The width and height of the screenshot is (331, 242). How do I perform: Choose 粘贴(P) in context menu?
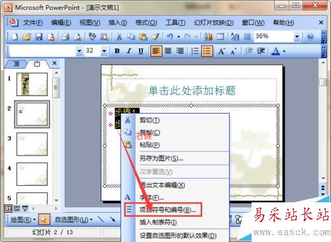(x=175, y=145)
